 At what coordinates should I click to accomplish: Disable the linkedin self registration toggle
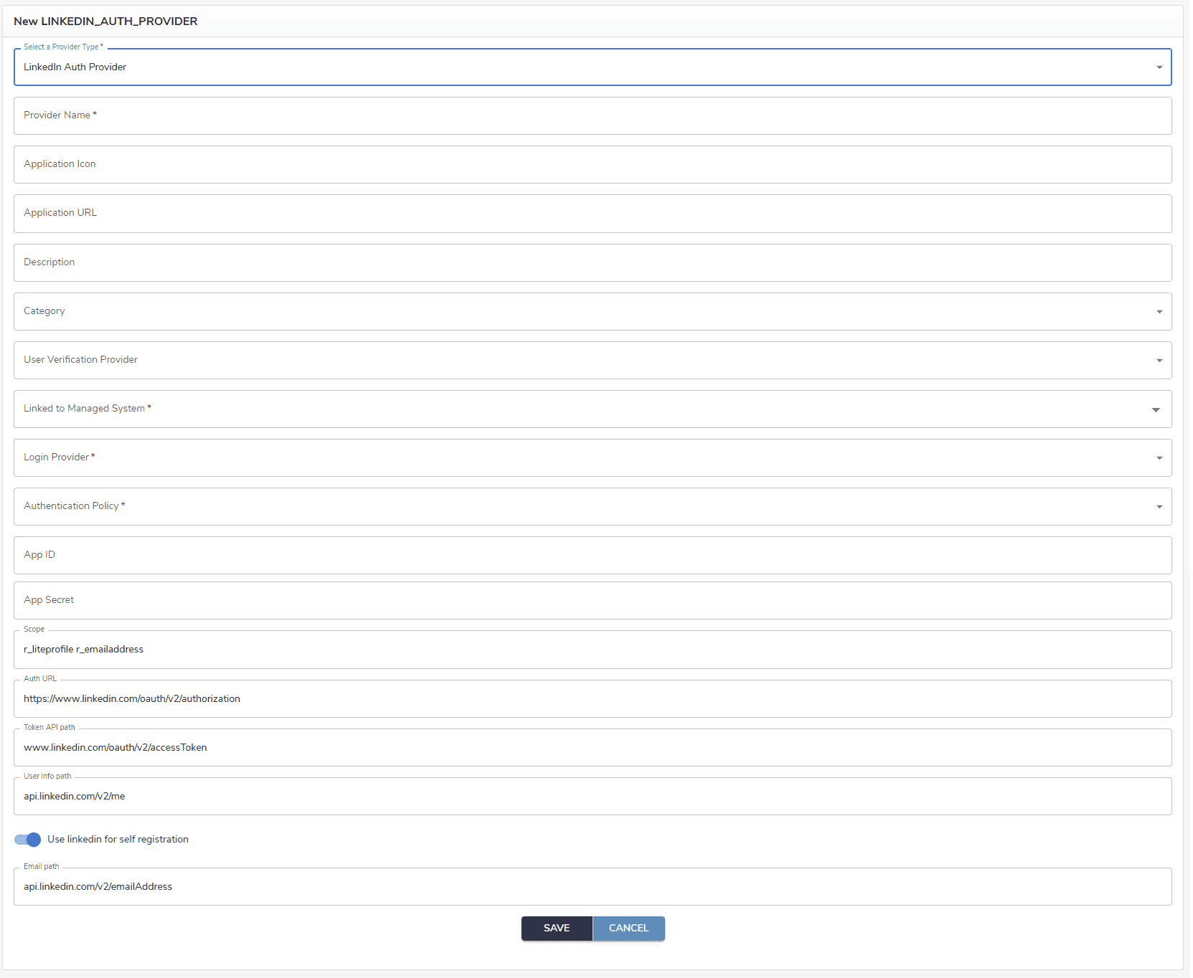[x=28, y=840]
